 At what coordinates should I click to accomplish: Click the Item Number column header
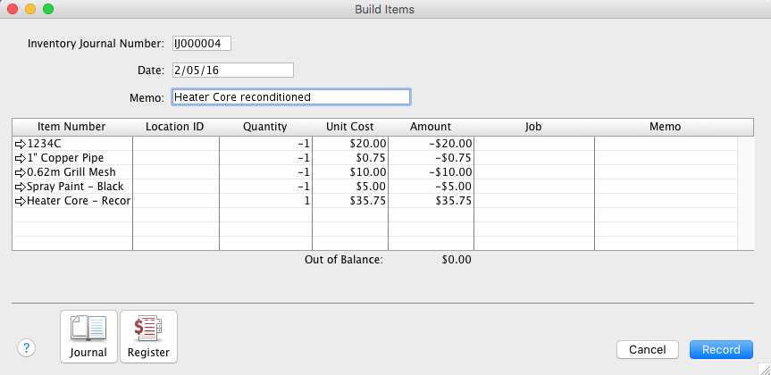pos(72,127)
